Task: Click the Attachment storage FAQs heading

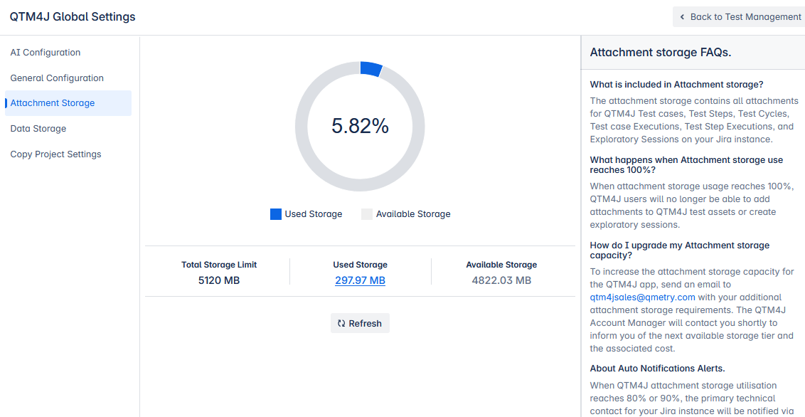Action: [661, 52]
